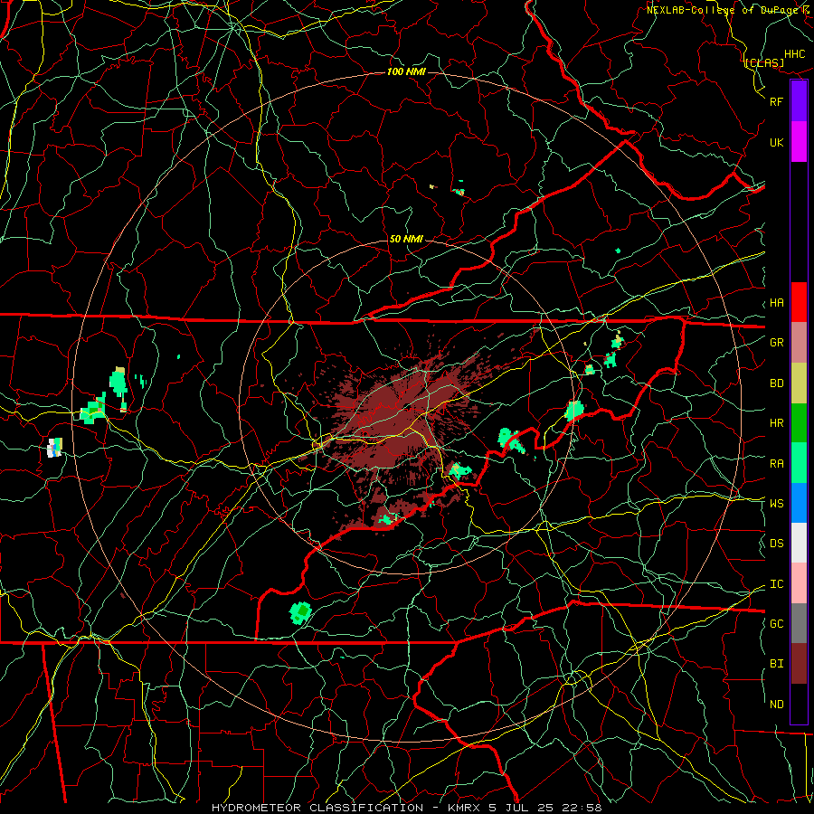The width and height of the screenshot is (814, 814).
Task: Click the GR legend label text
Action: (x=776, y=343)
